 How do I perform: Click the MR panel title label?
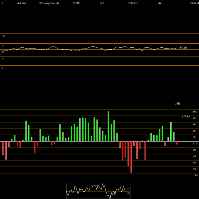click(x=178, y=103)
